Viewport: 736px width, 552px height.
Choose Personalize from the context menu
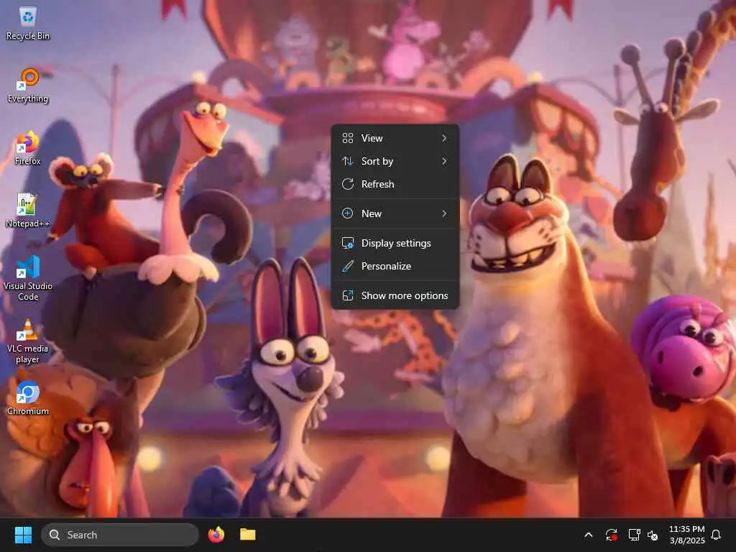(x=395, y=266)
